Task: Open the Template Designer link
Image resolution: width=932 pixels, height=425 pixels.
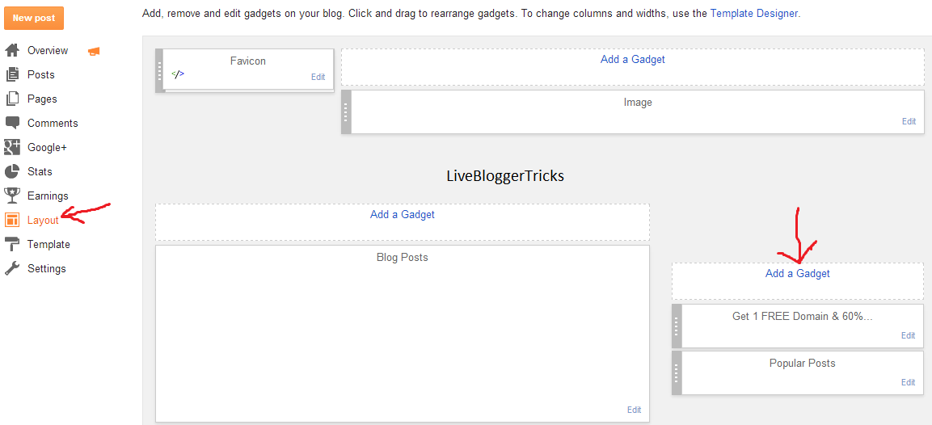Action: (754, 14)
